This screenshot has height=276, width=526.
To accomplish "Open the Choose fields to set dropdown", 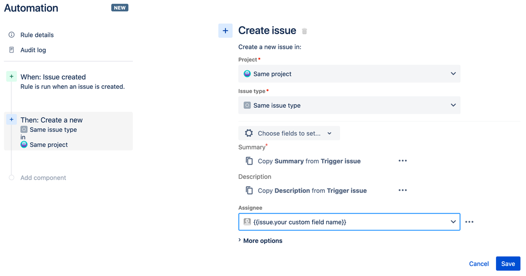I will (x=289, y=134).
